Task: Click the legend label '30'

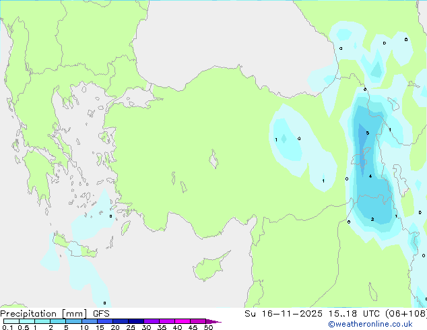Action: click(x=146, y=327)
